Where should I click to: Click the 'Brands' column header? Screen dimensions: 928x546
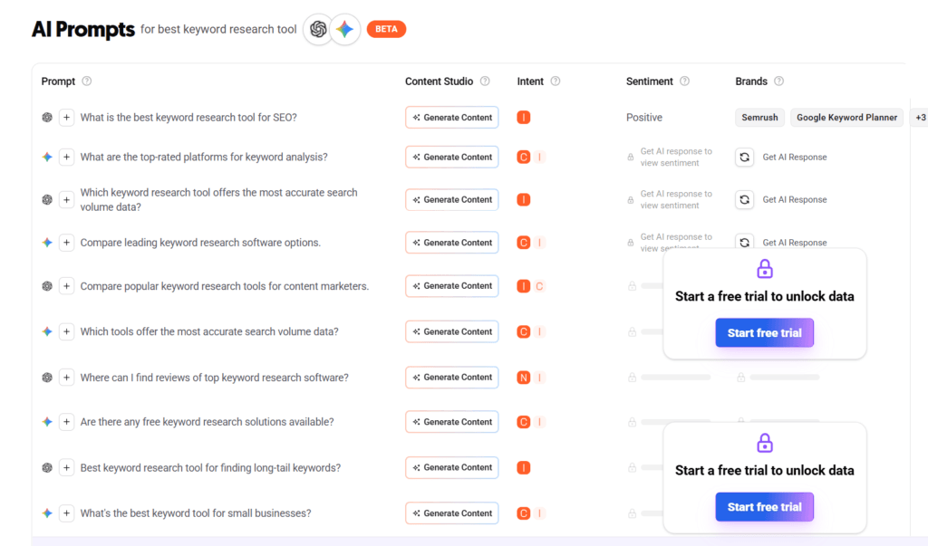click(751, 81)
